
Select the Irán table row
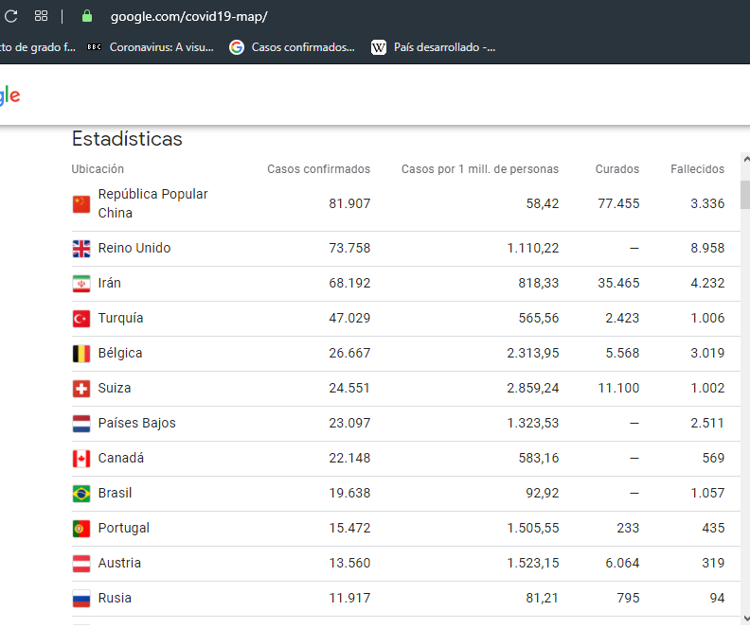[398, 284]
